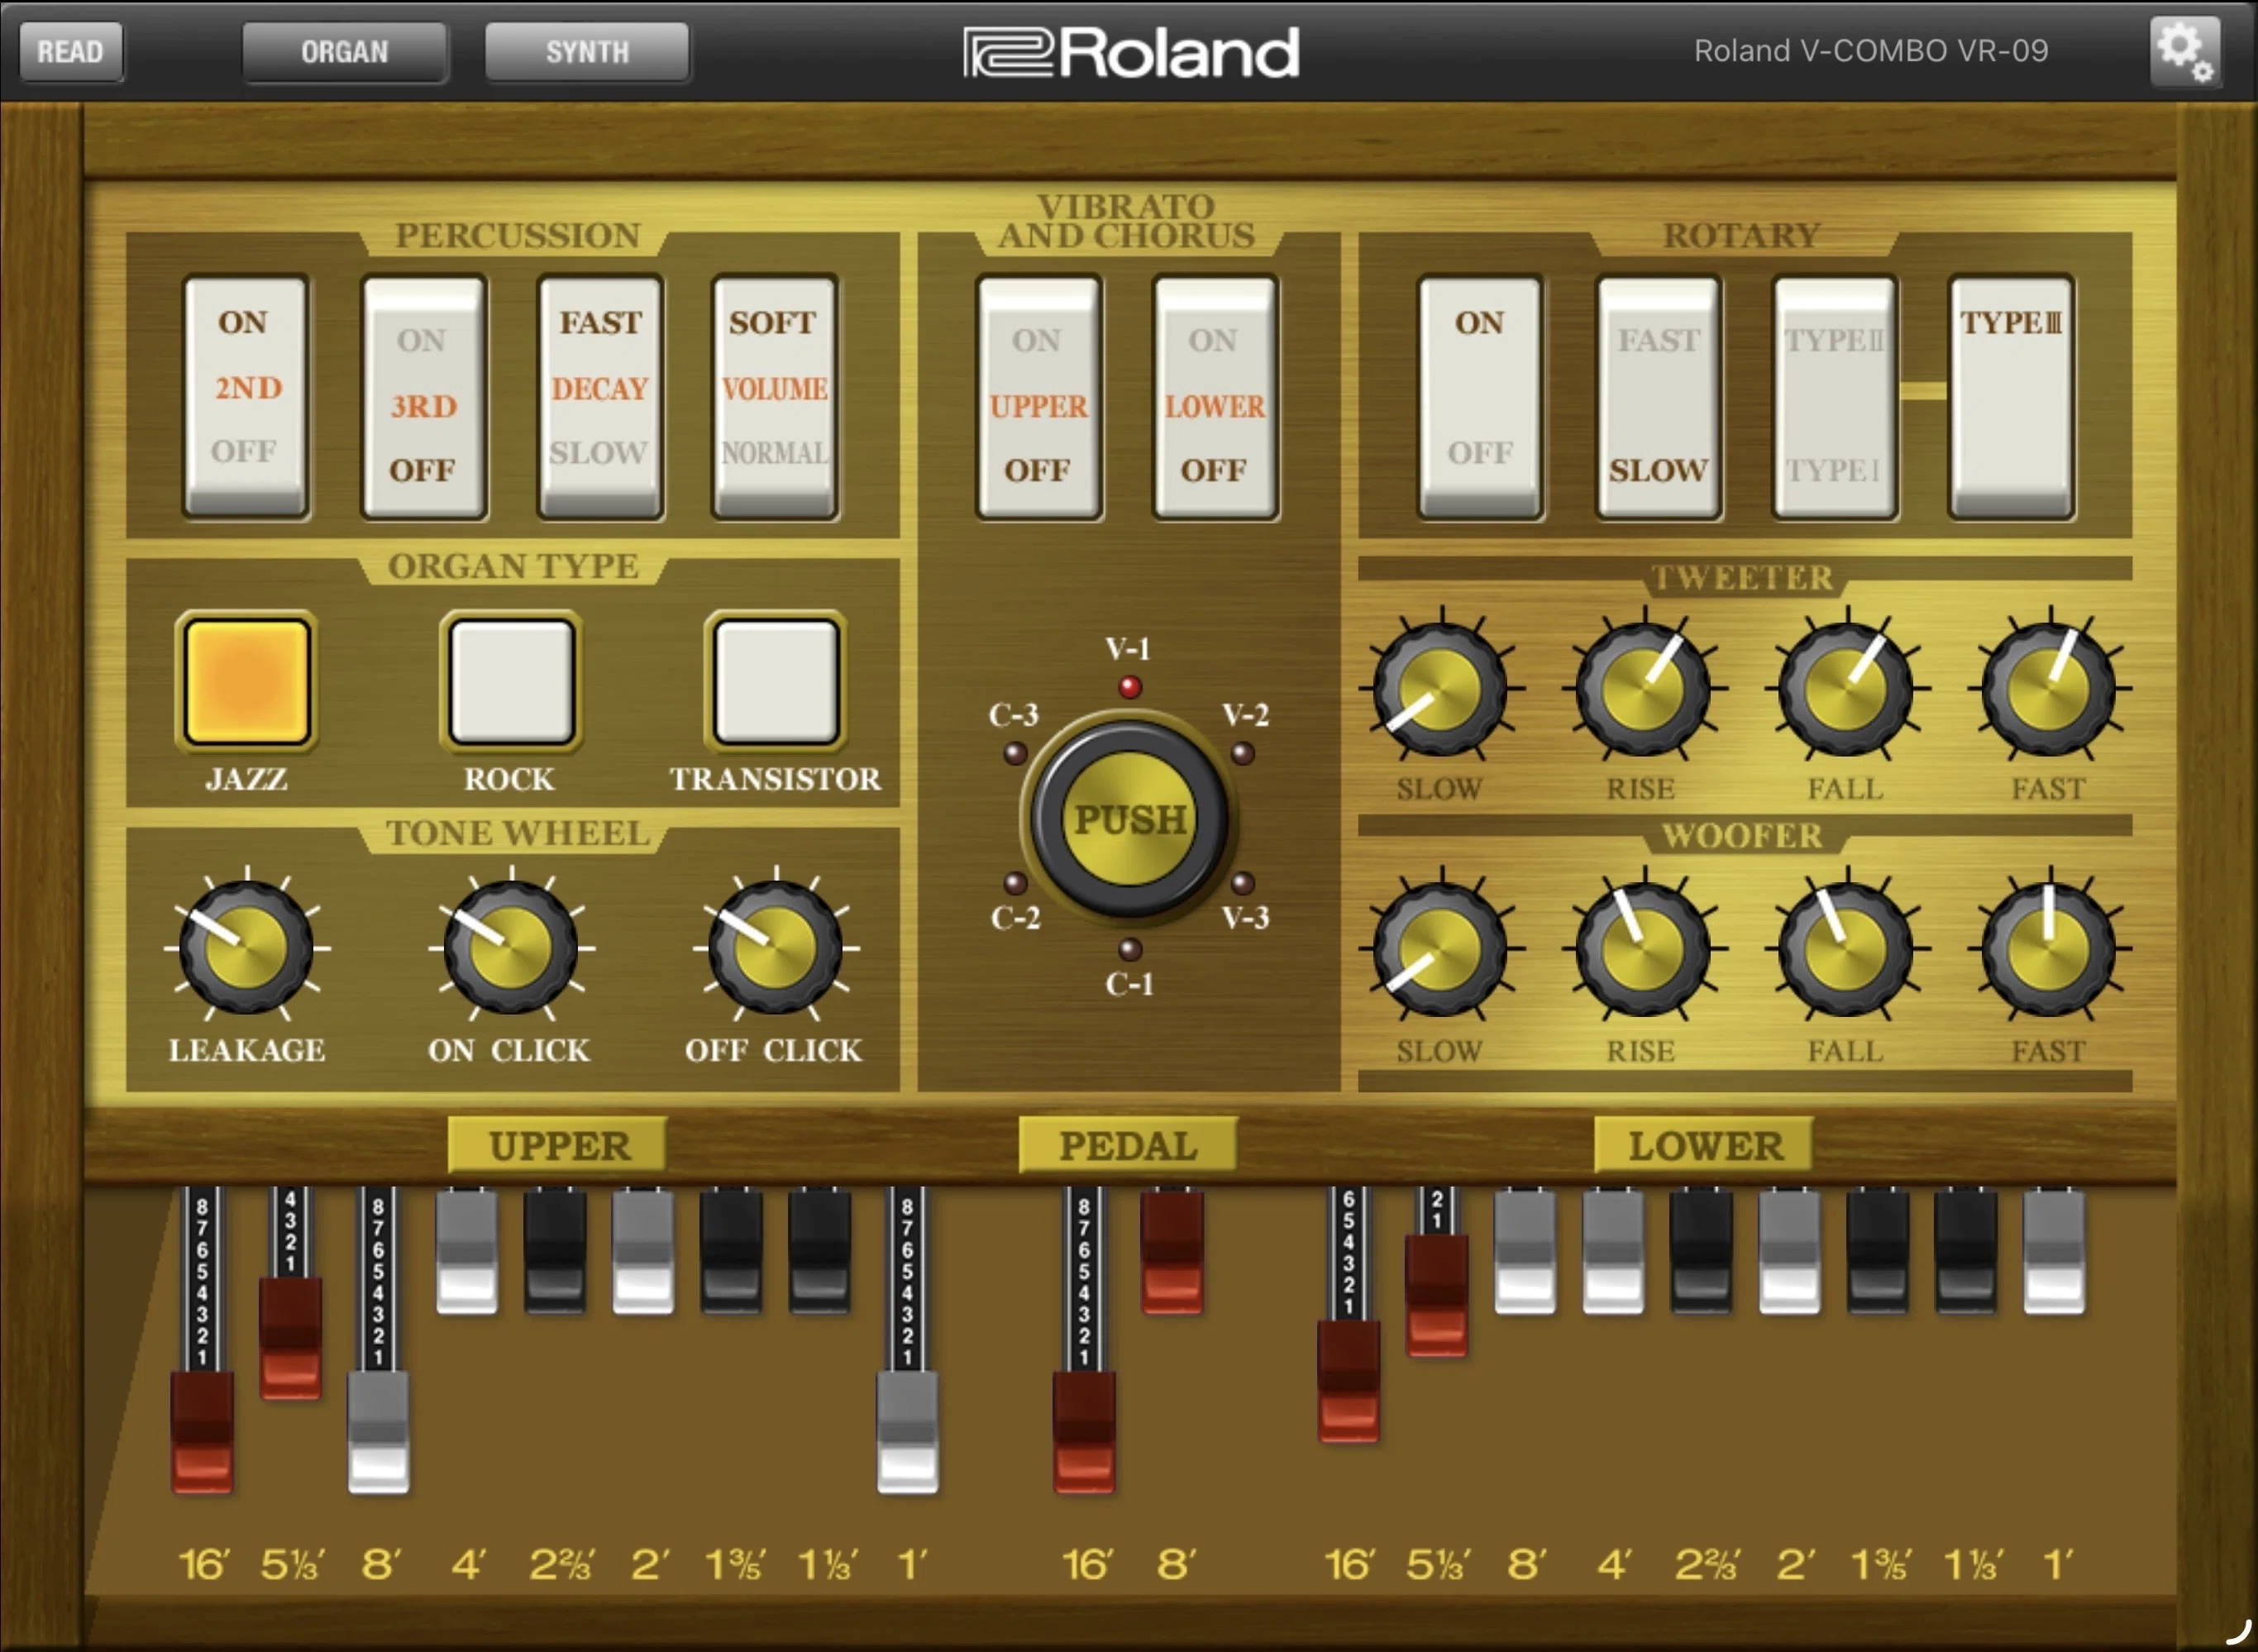Click the Pedal 8' drawbar handle
This screenshot has width=2258, height=1652.
point(1172,1252)
